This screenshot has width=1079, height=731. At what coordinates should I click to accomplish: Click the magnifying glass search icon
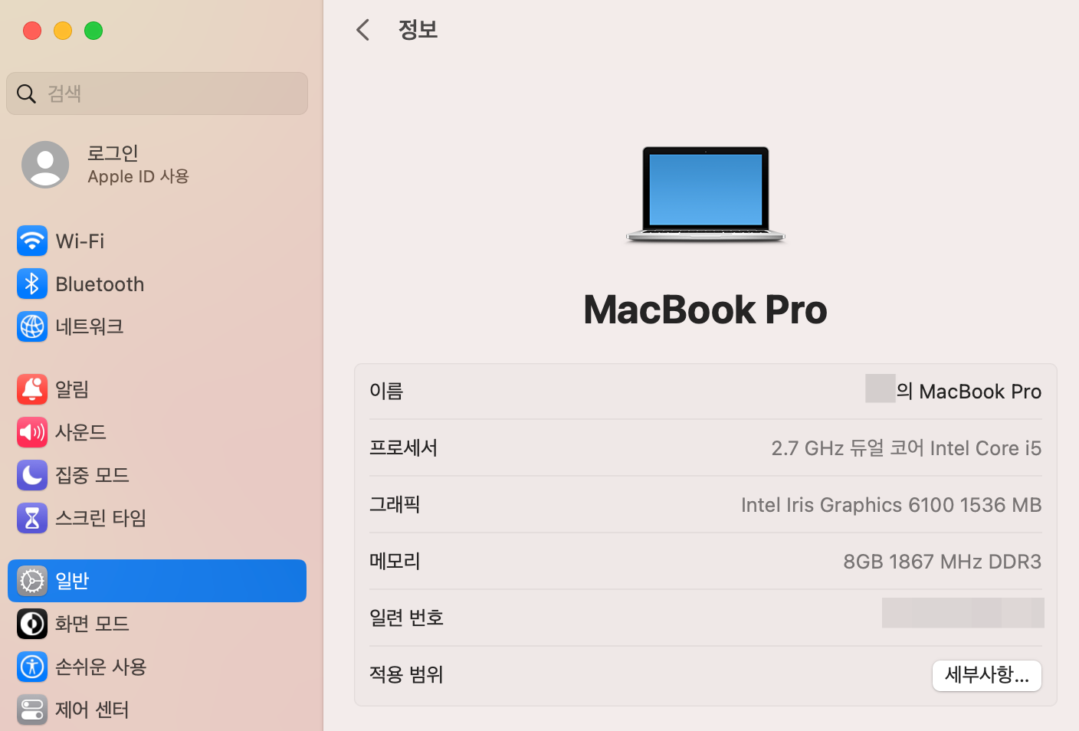[x=26, y=93]
